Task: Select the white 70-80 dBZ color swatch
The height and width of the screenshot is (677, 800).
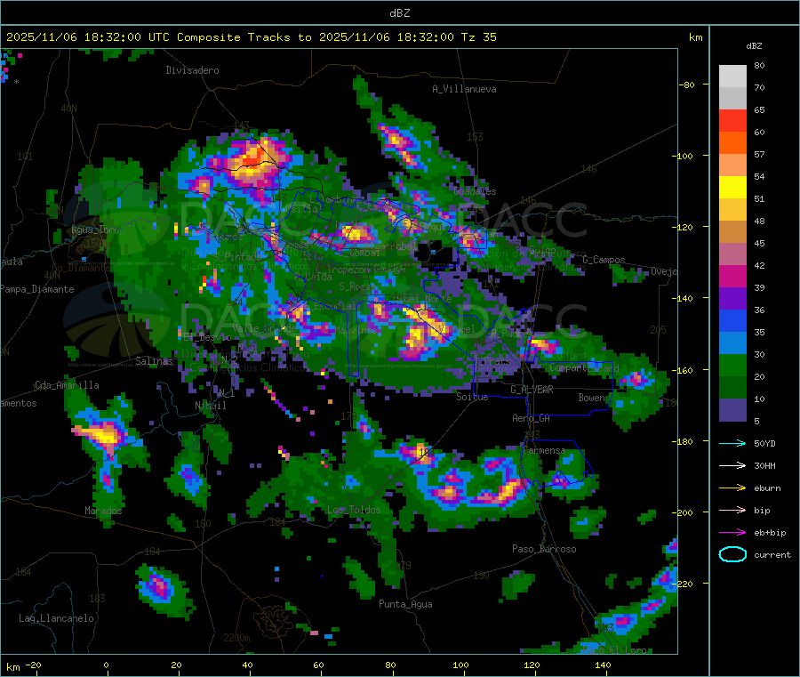Action: (732, 77)
